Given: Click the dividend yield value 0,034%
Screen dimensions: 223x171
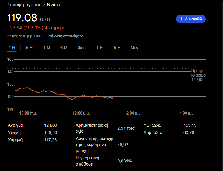Looking at the screenshot, I should [125, 161].
